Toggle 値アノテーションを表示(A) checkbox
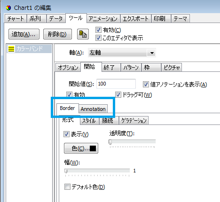Image resolution: width=220 pixels, height=202 pixels. (x=146, y=85)
